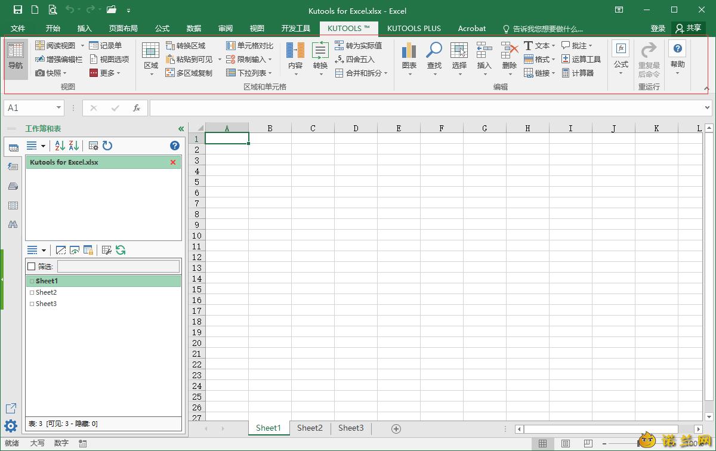Click the 单元格对比 compare cells tool
Screen dimensions: 716x451
249,45
